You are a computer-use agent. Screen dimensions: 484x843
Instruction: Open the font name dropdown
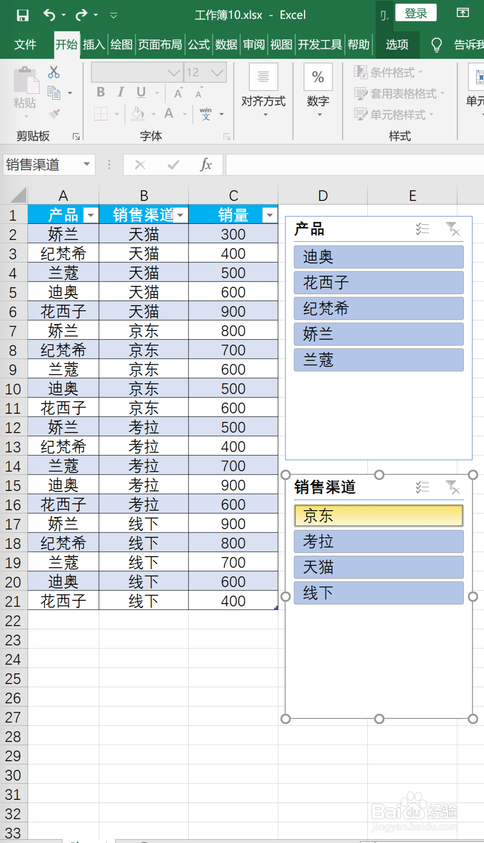(174, 73)
